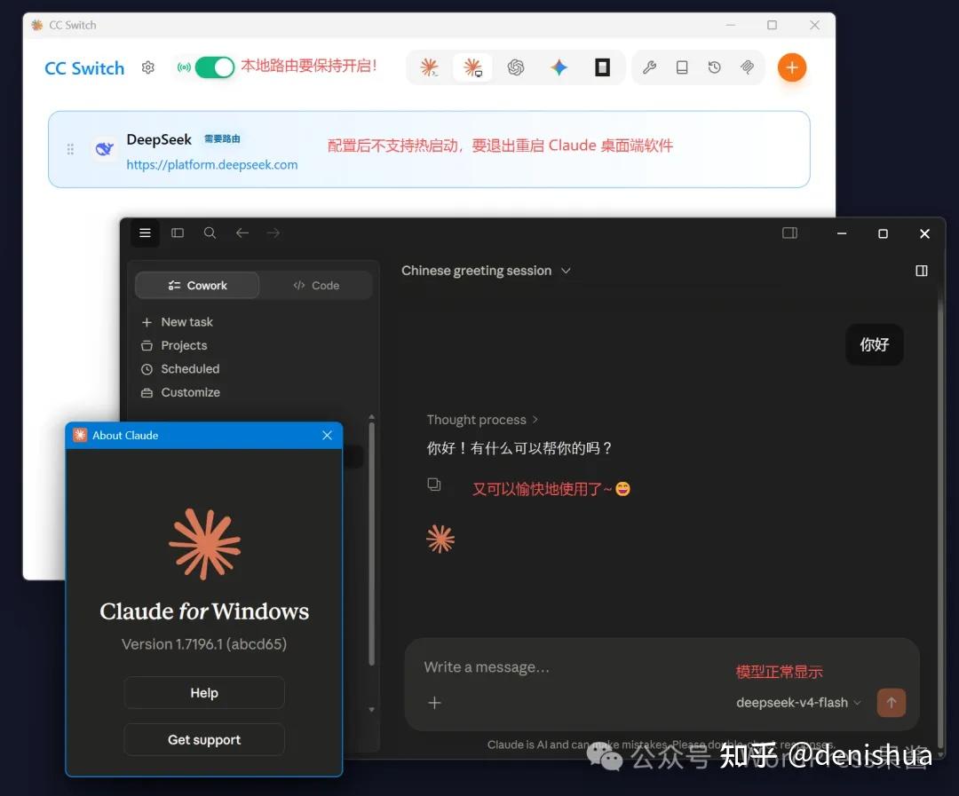This screenshot has width=959, height=796.
Task: Click Get support in About Claude
Action: click(204, 740)
